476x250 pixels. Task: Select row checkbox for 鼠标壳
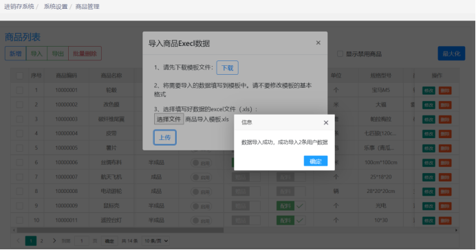(x=20, y=206)
